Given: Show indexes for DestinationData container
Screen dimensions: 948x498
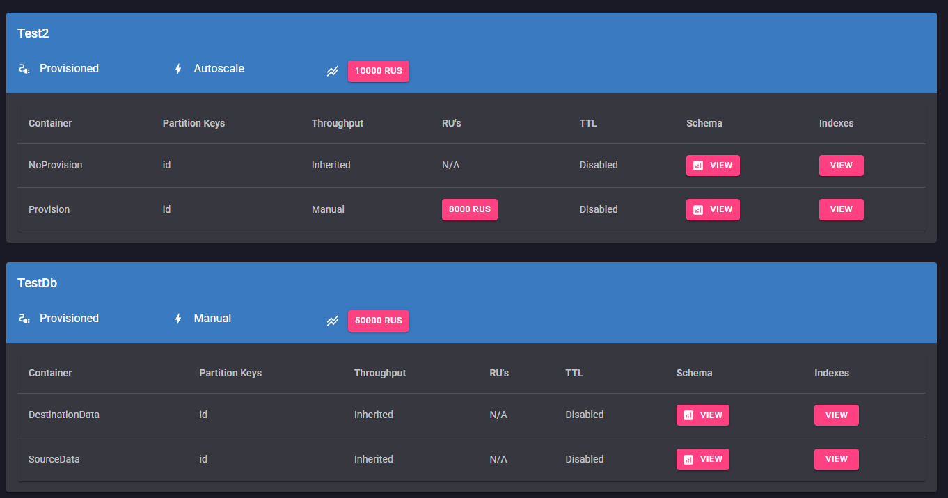Looking at the screenshot, I should [x=836, y=415].
